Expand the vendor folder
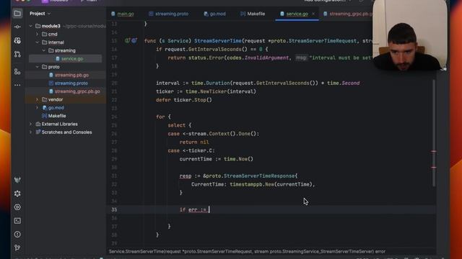 37,99
